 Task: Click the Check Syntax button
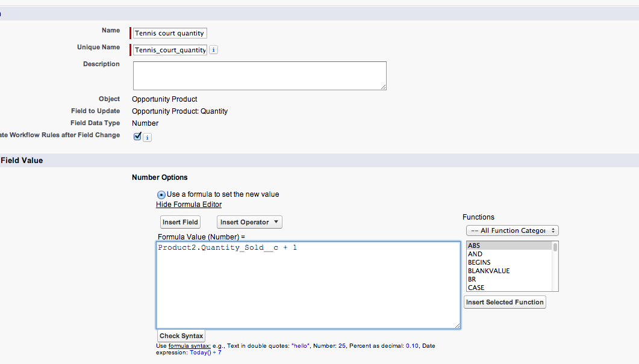(181, 336)
